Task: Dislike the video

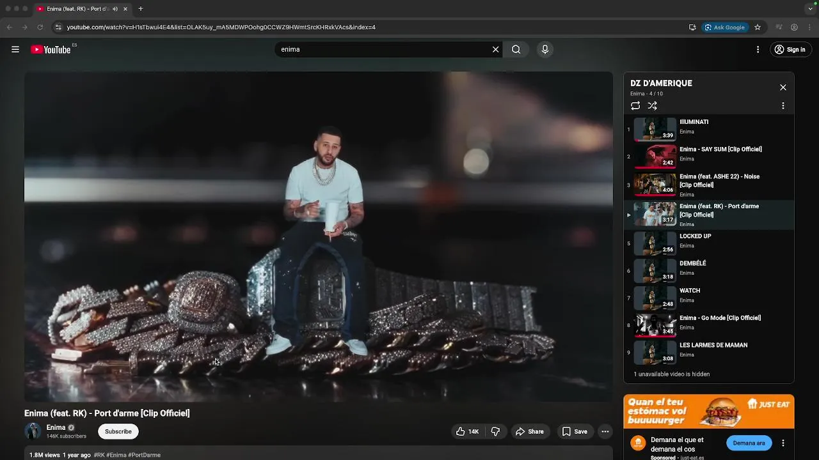Action: coord(496,431)
